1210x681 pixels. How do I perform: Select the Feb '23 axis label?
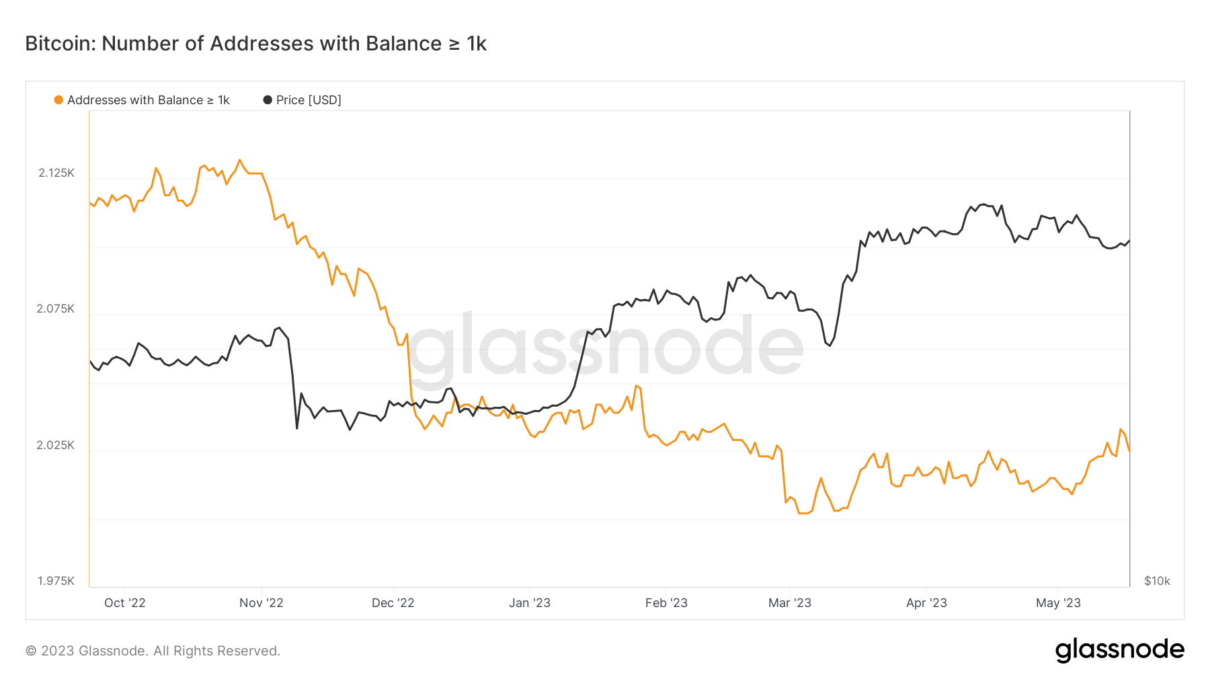point(666,603)
